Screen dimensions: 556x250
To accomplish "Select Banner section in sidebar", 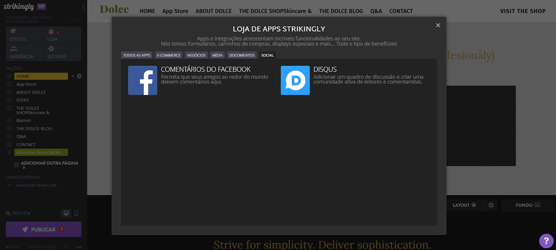I will pos(24,120).
